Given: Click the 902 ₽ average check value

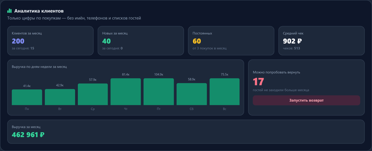Looking at the screenshot, I should [x=292, y=41].
